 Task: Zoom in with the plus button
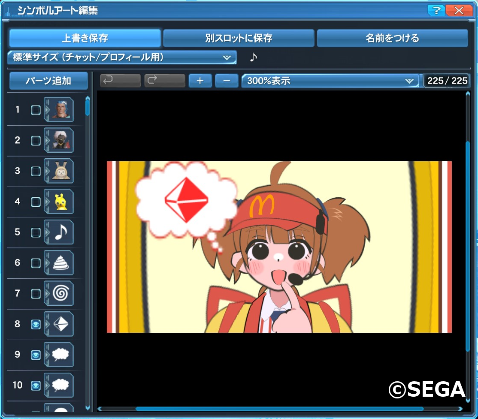click(200, 81)
